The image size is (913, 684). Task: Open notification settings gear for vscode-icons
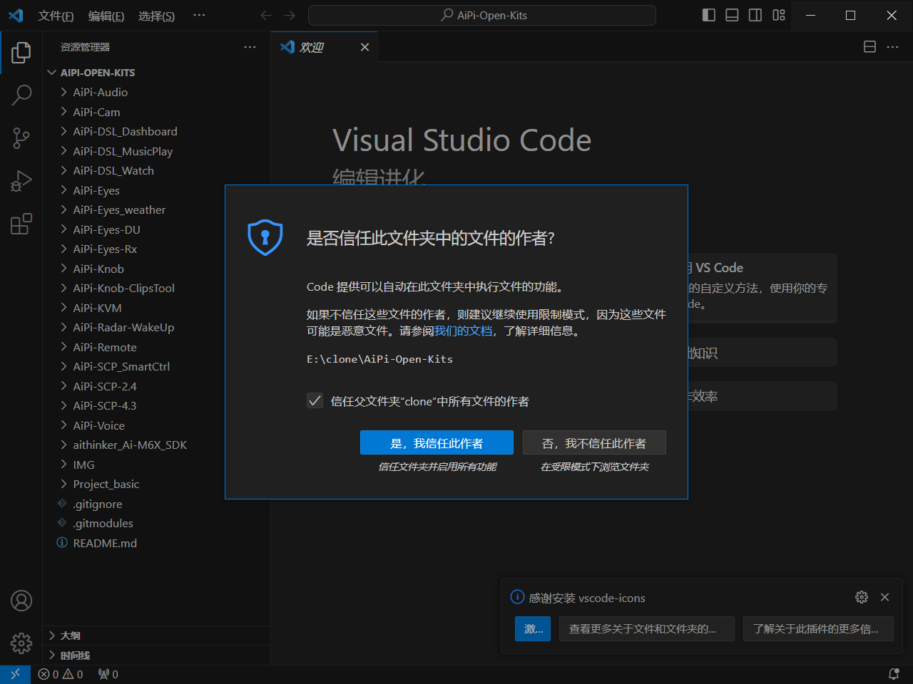click(x=862, y=597)
